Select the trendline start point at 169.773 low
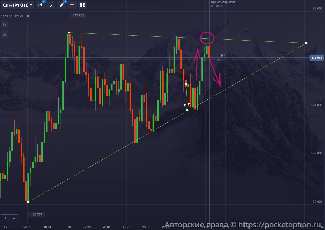The height and width of the screenshot is (230, 325). click(x=28, y=202)
